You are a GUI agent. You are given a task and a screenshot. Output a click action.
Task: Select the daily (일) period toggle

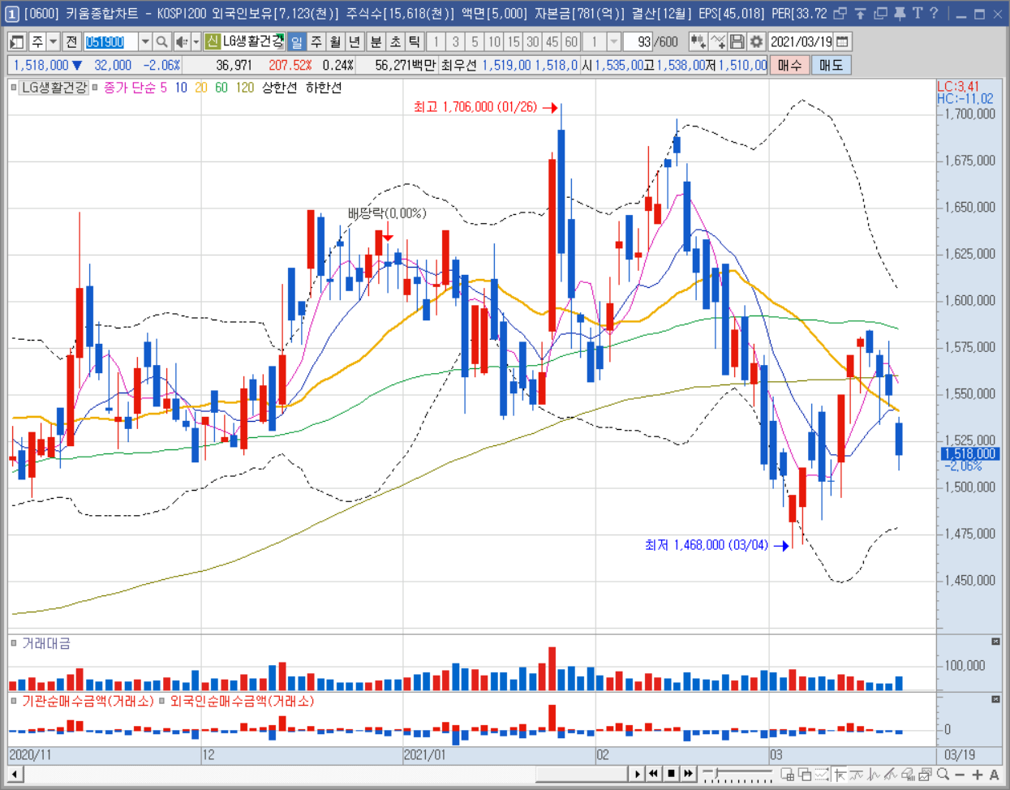click(297, 41)
